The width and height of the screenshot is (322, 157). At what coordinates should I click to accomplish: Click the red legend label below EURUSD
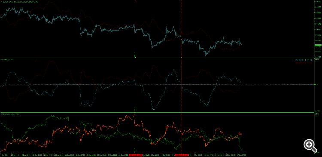304,63
